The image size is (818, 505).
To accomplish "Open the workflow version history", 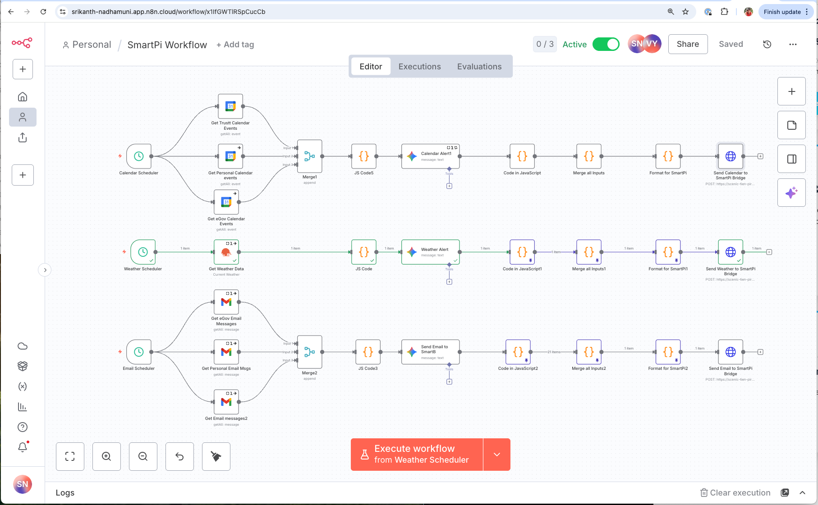I will click(767, 44).
